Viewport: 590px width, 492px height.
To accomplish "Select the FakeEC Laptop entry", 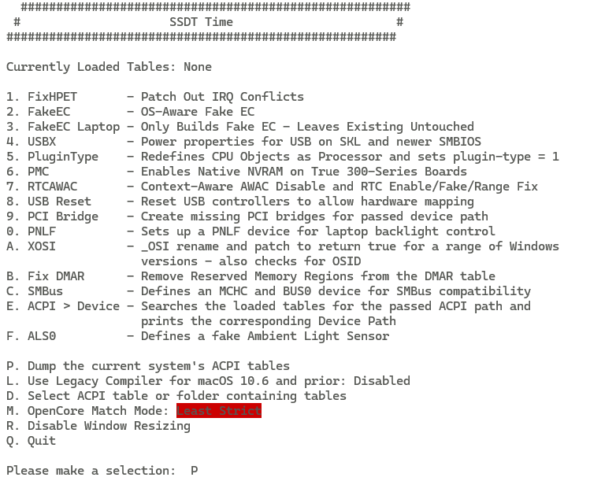I will tap(240, 127).
